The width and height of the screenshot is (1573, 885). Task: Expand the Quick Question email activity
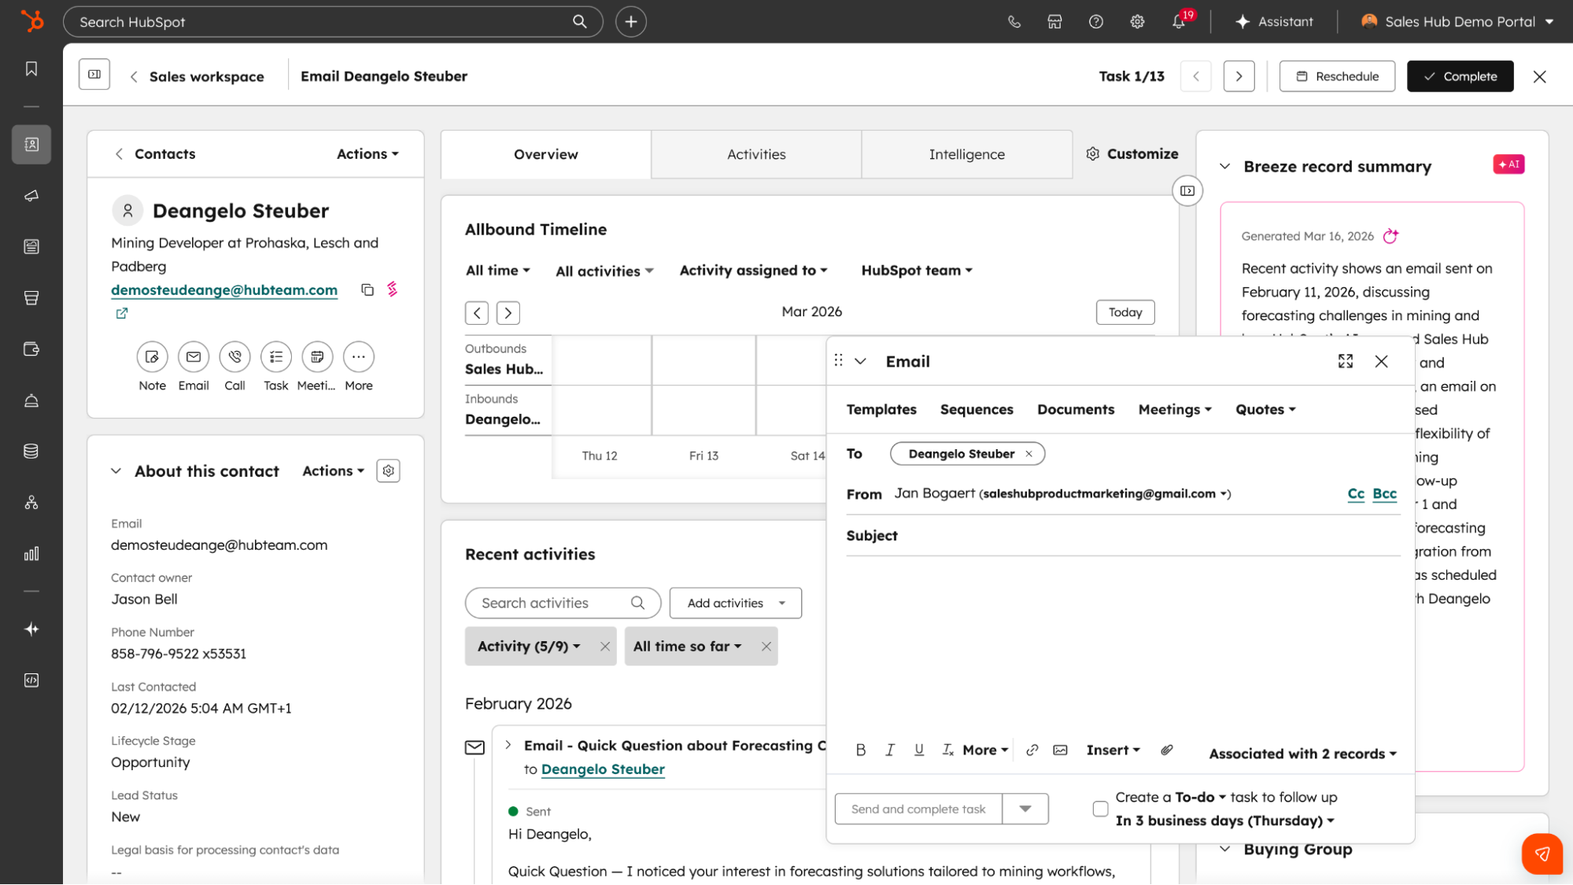click(x=508, y=745)
